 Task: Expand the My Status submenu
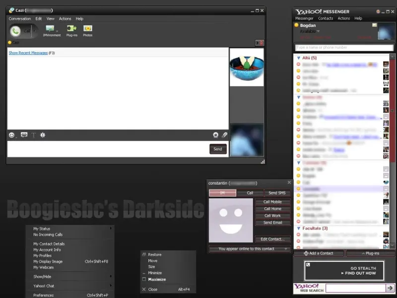111,228
